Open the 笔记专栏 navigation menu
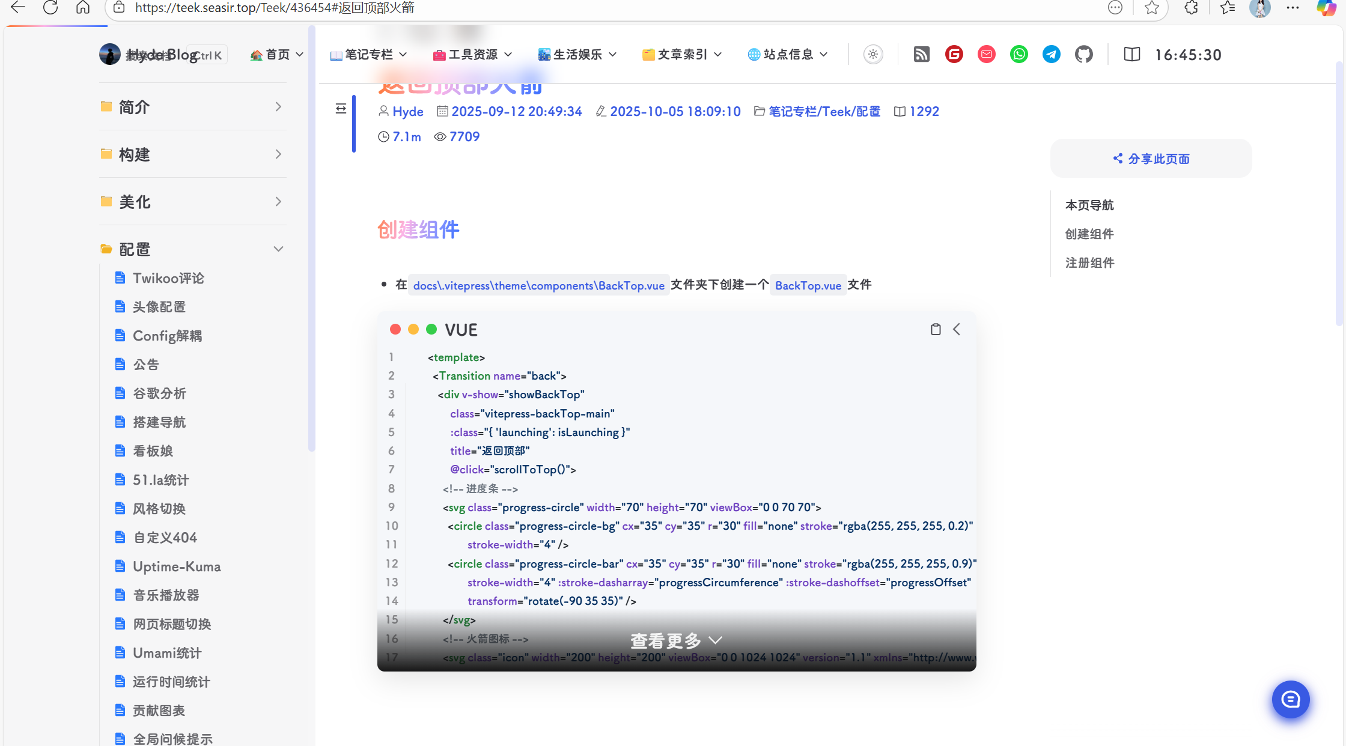This screenshot has height=746, width=1346. [x=368, y=55]
